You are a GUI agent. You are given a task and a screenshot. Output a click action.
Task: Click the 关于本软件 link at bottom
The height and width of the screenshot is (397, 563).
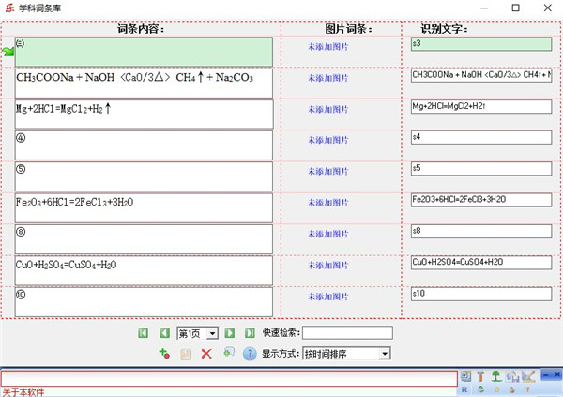pyautogui.click(x=23, y=392)
